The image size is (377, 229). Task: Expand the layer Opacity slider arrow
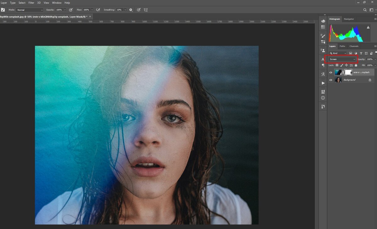375,59
